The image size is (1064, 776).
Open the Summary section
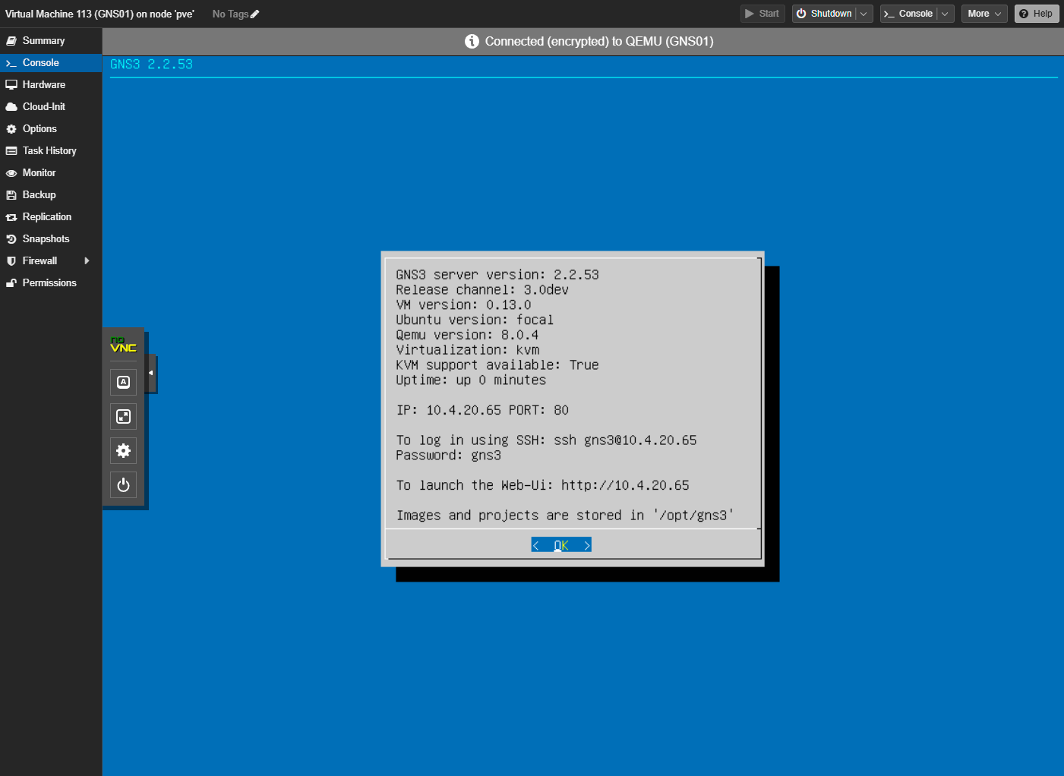[x=43, y=40]
